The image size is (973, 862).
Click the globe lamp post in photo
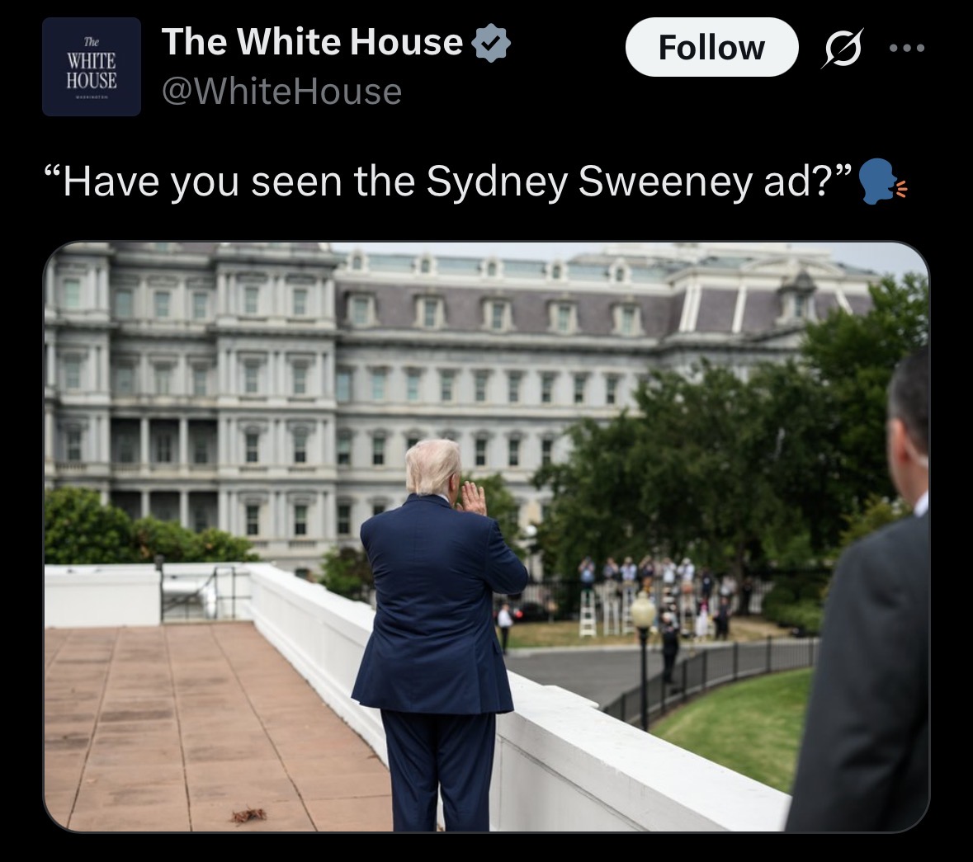[x=643, y=659]
